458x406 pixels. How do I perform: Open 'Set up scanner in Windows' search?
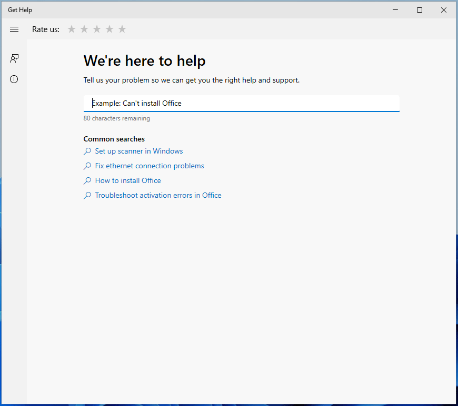[x=139, y=151]
